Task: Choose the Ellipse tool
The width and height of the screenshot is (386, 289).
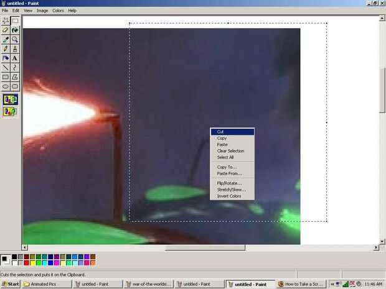Action: [x=6, y=86]
